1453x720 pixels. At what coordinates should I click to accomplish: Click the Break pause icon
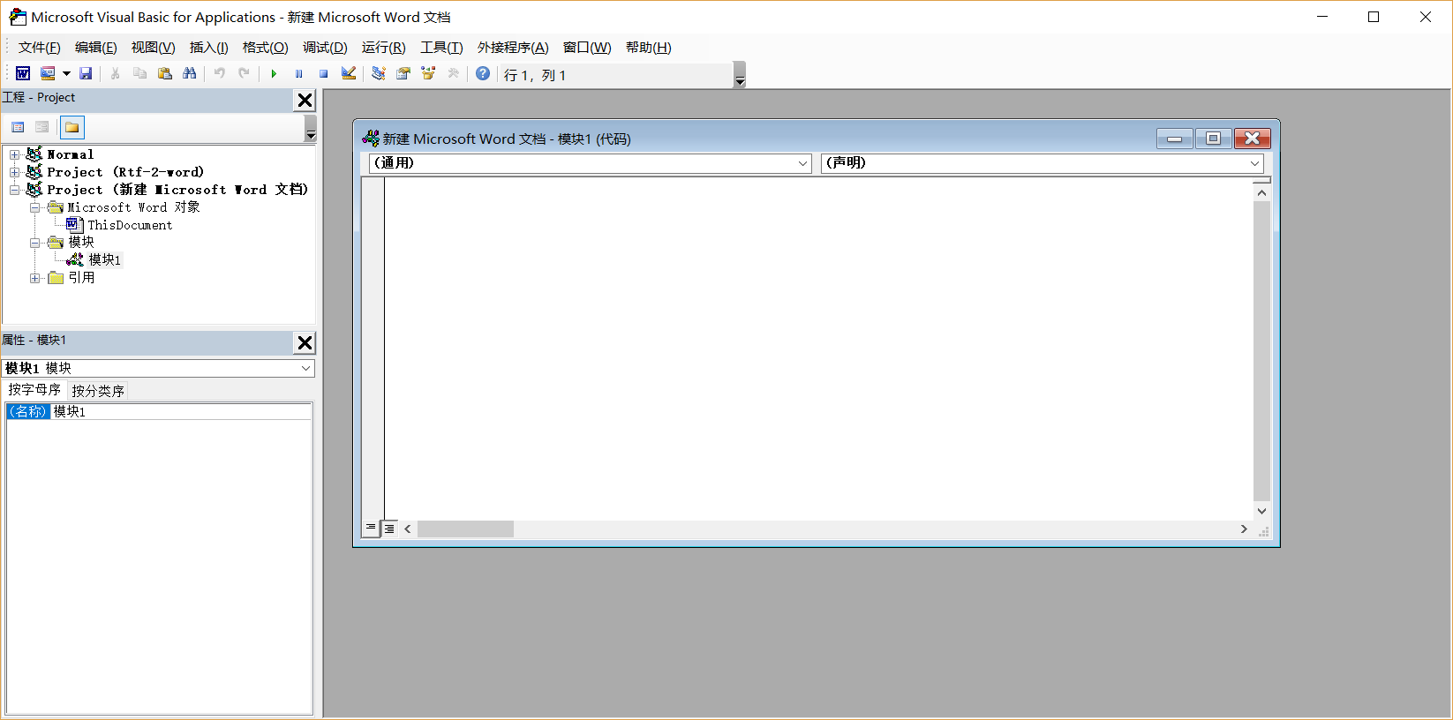(x=298, y=73)
